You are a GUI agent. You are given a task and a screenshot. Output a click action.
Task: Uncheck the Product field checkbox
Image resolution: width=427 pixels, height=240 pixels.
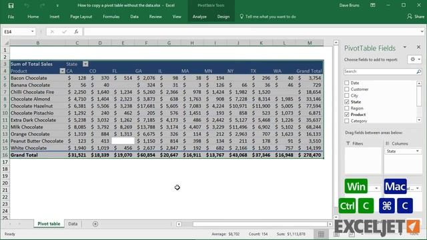click(347, 115)
